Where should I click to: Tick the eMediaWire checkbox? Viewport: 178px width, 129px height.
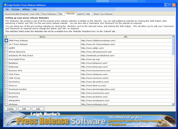point(6,101)
